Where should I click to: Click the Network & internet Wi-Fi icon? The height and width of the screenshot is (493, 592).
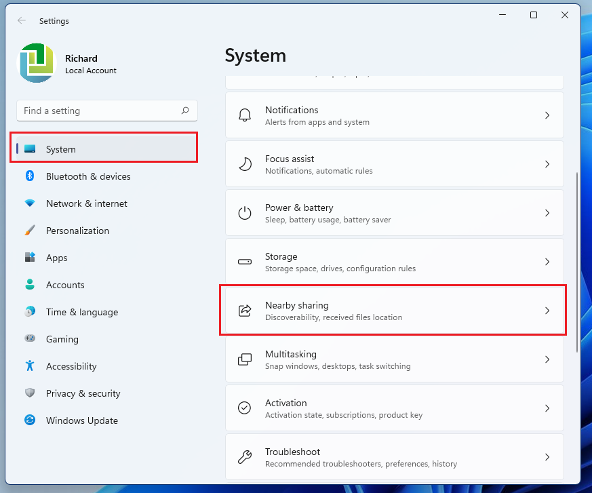click(x=30, y=203)
